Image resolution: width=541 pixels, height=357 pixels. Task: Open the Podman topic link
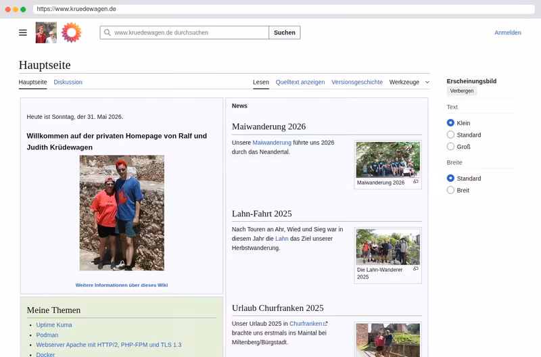click(x=47, y=335)
